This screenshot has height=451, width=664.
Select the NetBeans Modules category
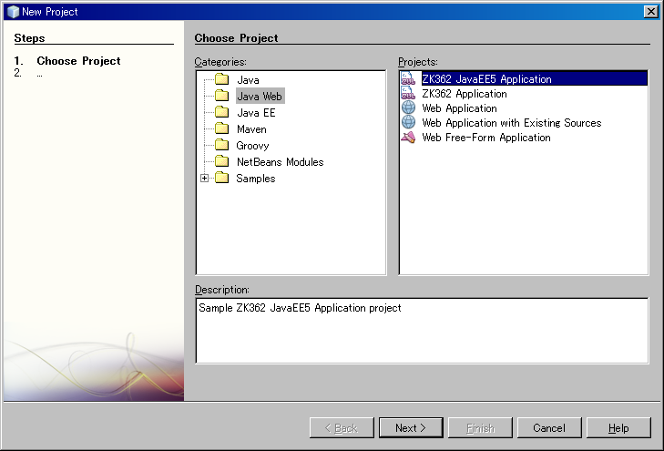click(x=280, y=162)
